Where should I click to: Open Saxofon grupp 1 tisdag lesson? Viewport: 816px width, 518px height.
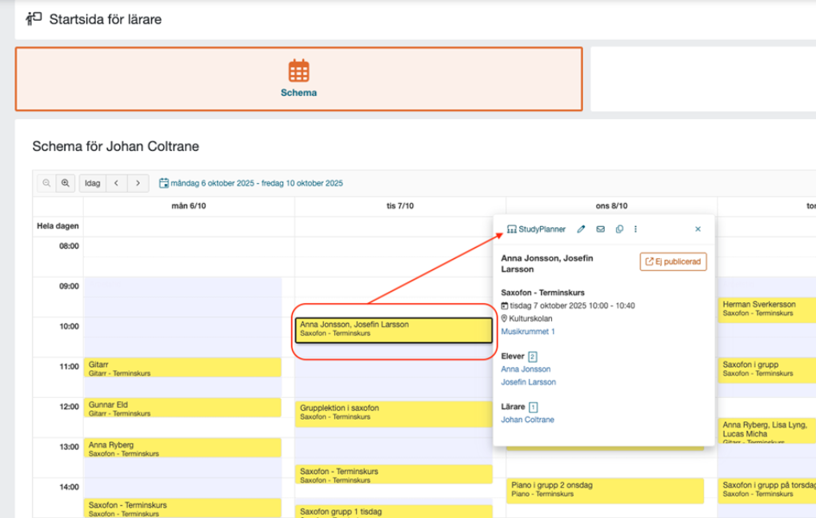click(394, 512)
